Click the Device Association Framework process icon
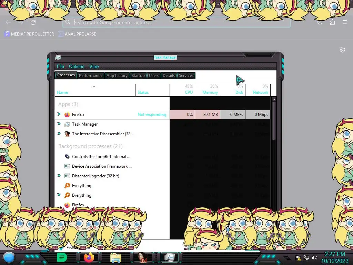 point(67,166)
